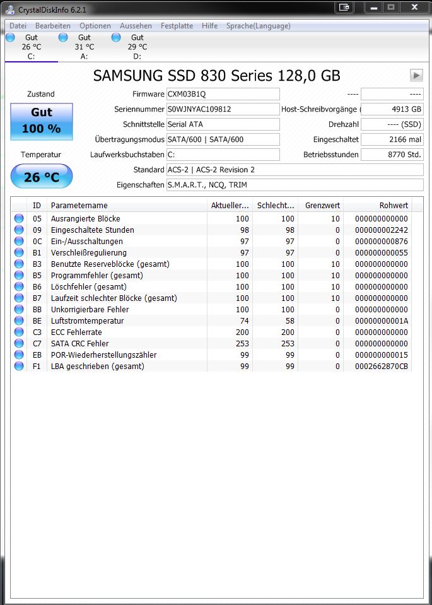
Task: Open the Aussehen menu
Action: [136, 26]
